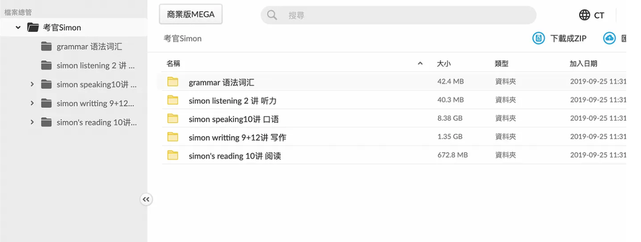Click yellow folder icon of grammar 语法词汇 row
The width and height of the screenshot is (641, 242).
[173, 82]
